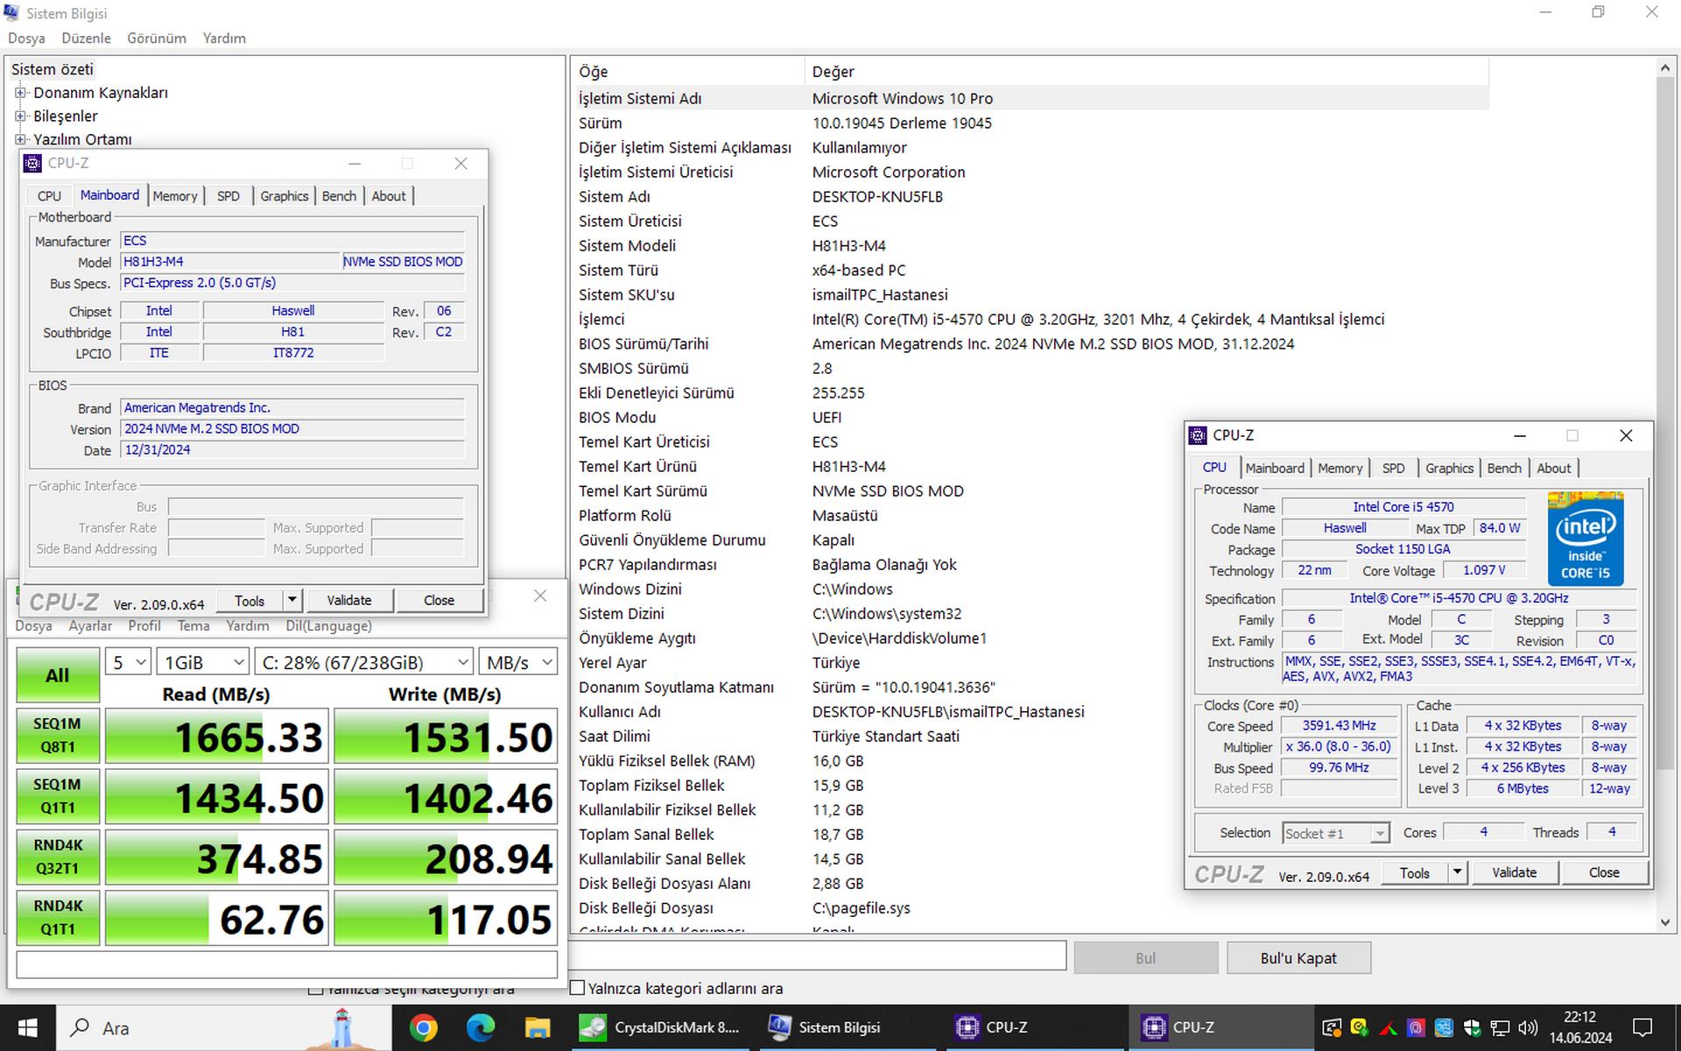The height and width of the screenshot is (1051, 1681).
Task: Expand the Donanım Kaynakları tree node
Action: (21, 93)
